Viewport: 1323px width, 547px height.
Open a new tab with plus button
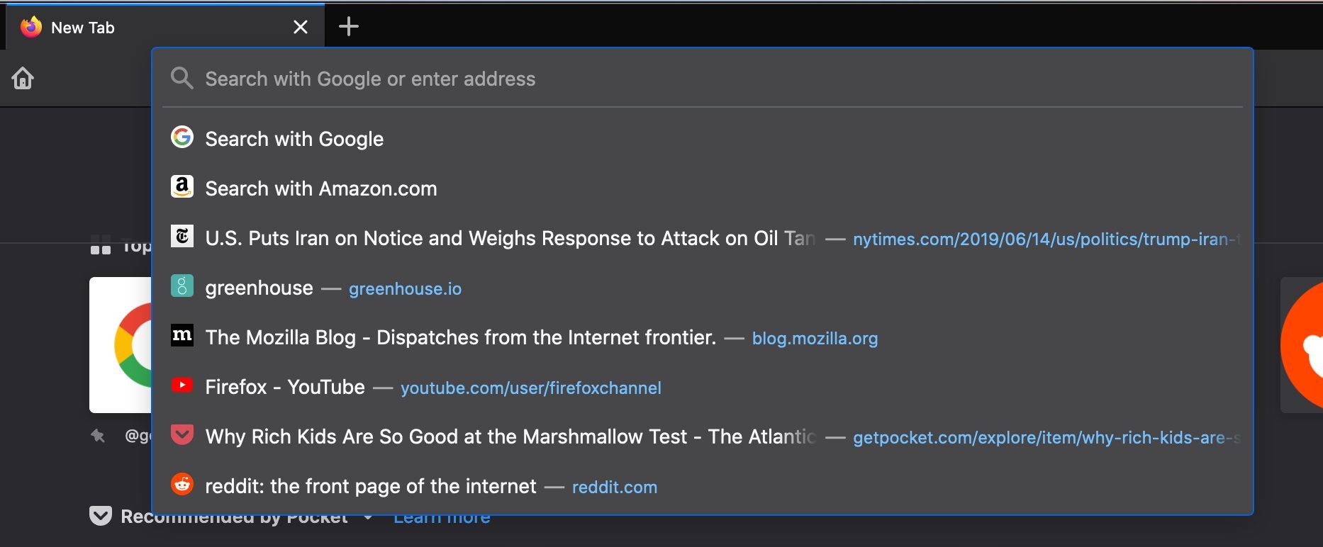(x=348, y=27)
